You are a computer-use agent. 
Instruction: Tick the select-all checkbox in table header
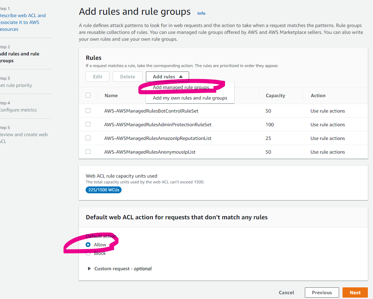tap(88, 95)
